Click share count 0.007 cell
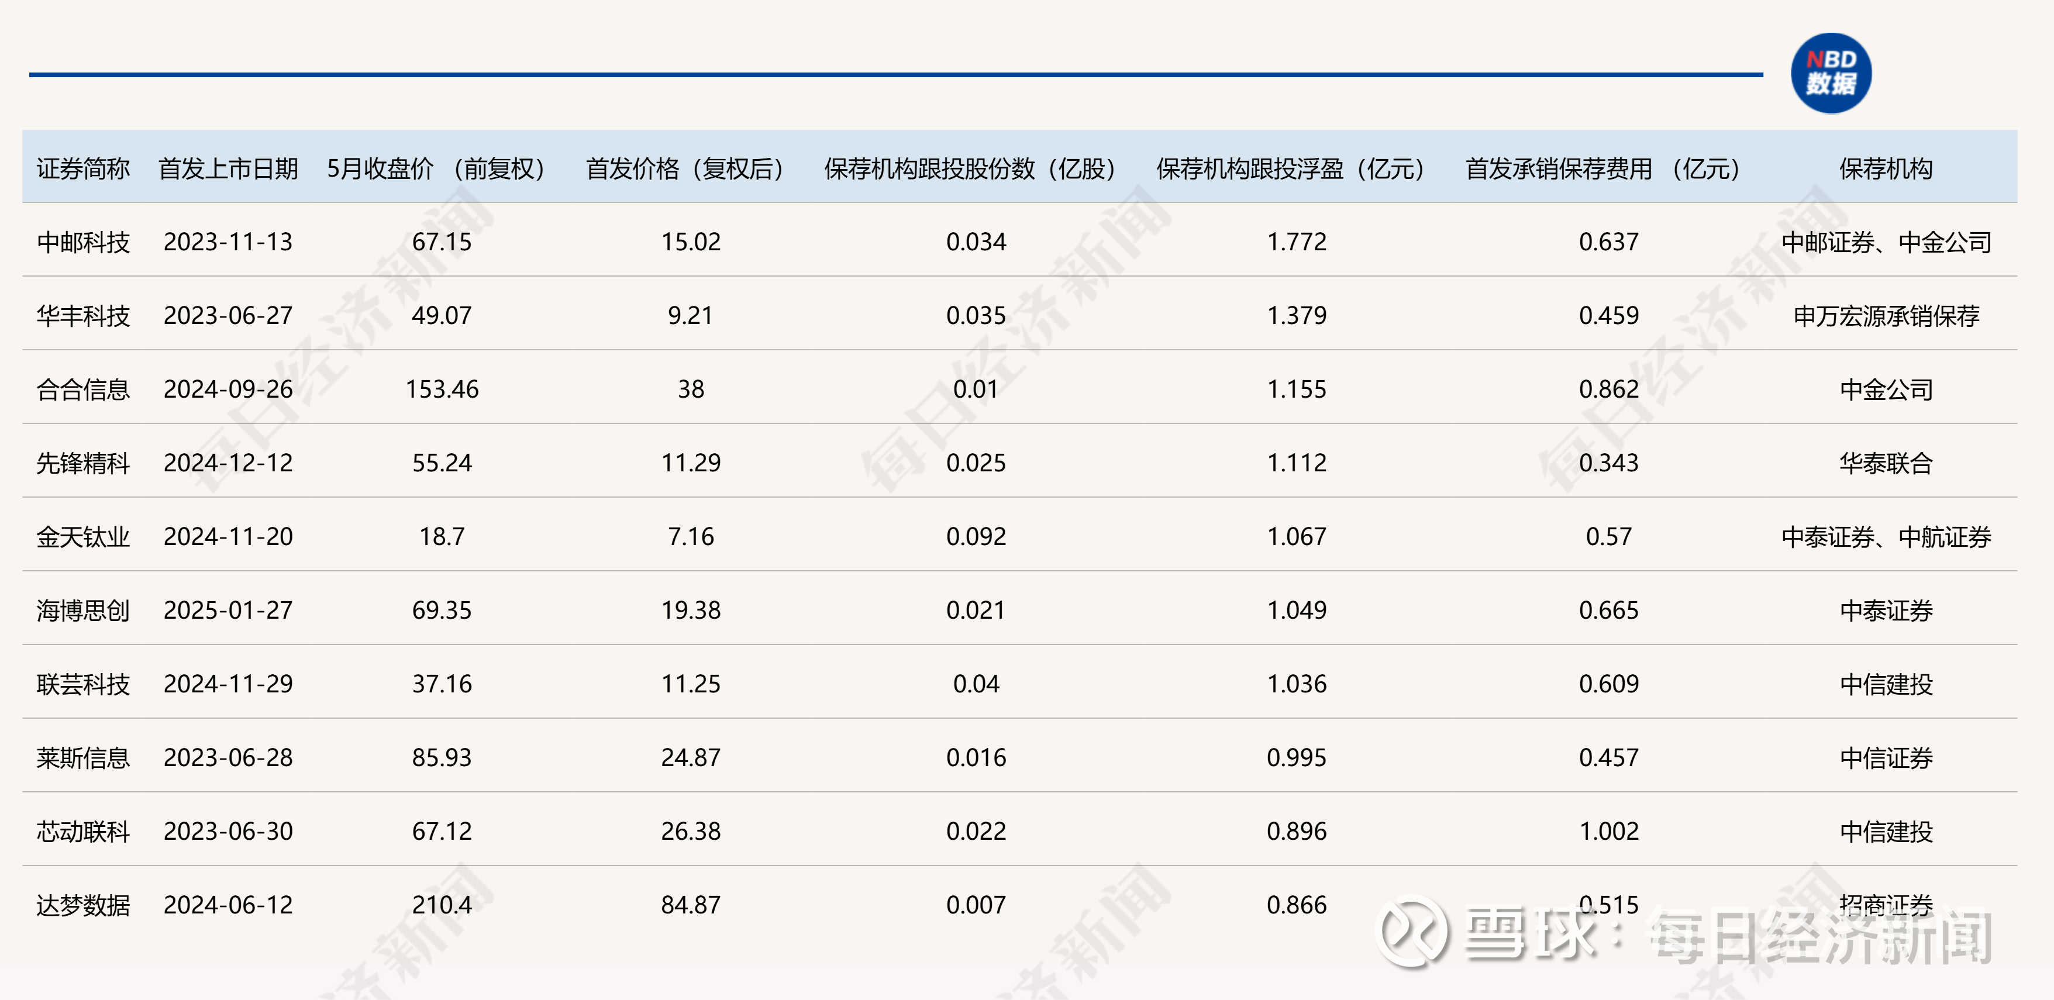This screenshot has width=2054, height=1000. tap(976, 905)
